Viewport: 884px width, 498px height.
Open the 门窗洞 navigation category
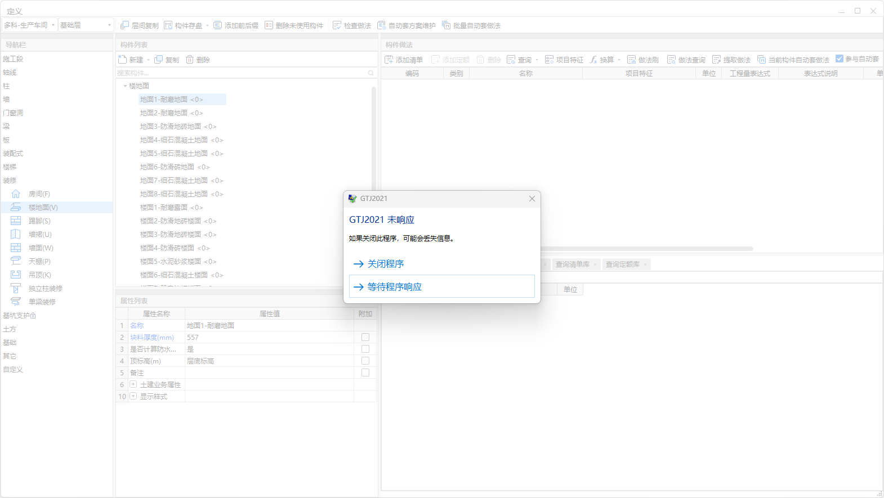pos(13,113)
